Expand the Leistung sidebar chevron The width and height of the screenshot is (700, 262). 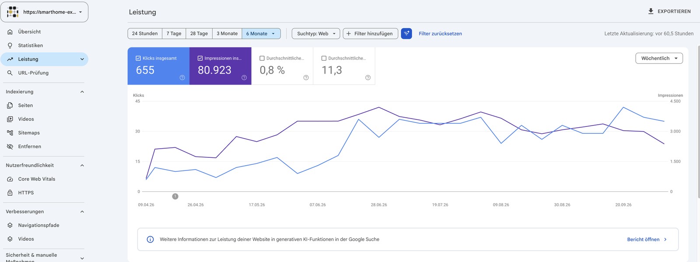tap(82, 59)
